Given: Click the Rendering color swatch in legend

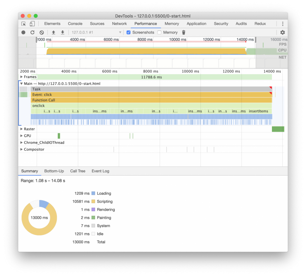Looking at the screenshot, I should 93,209.
